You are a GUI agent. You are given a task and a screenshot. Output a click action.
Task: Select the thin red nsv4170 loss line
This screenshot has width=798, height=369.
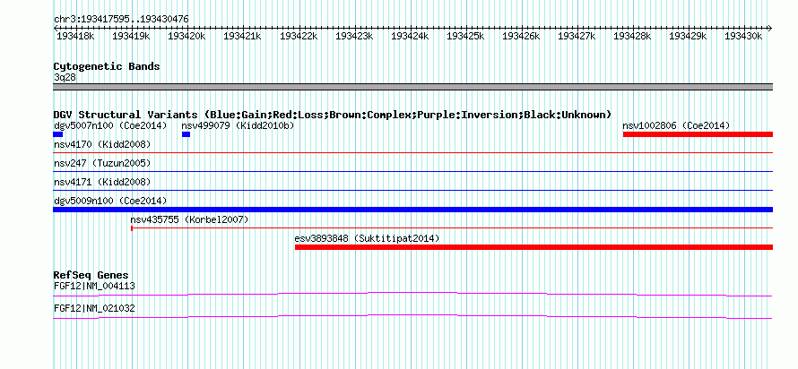click(x=412, y=152)
